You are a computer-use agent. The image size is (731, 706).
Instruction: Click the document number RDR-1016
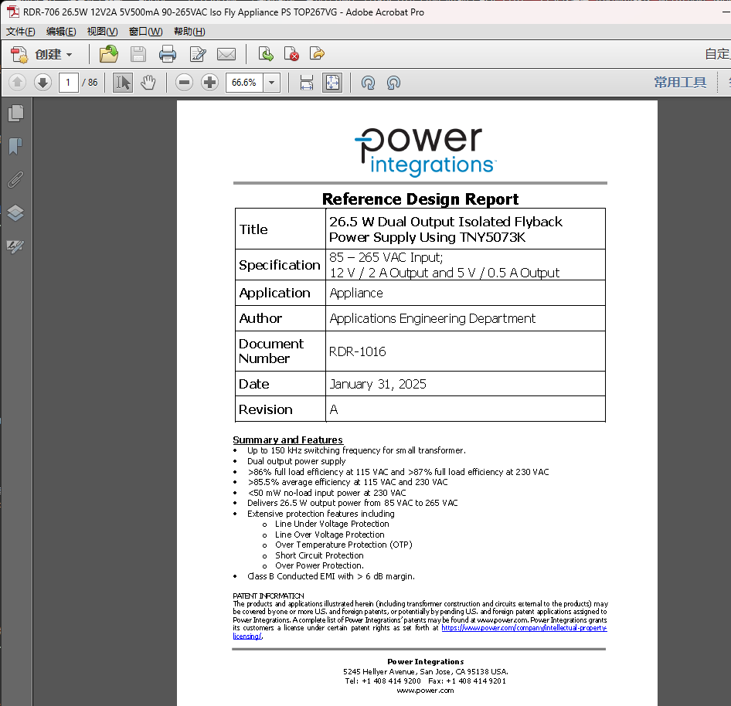[358, 351]
